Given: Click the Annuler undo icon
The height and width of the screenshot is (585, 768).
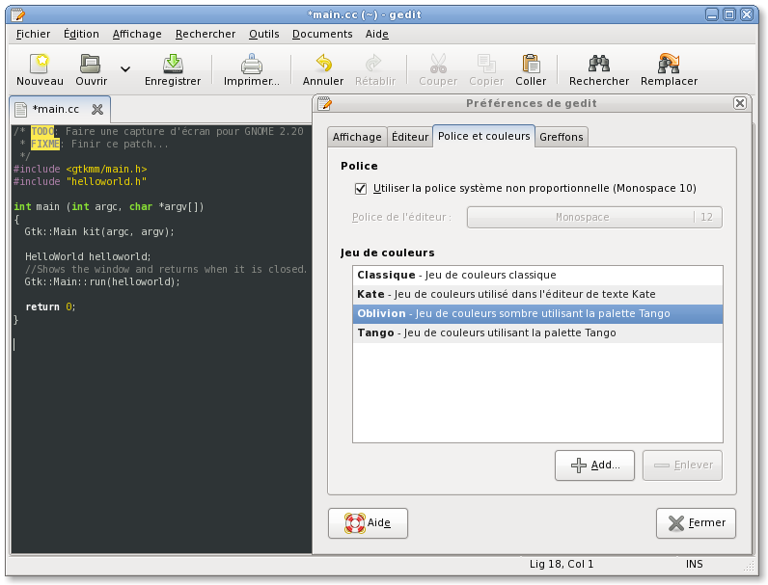Looking at the screenshot, I should tap(323, 65).
